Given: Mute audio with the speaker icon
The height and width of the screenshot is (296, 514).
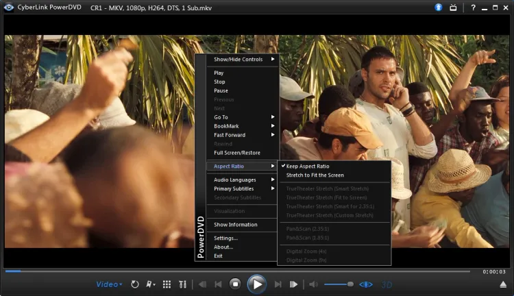Looking at the screenshot, I should (x=313, y=284).
